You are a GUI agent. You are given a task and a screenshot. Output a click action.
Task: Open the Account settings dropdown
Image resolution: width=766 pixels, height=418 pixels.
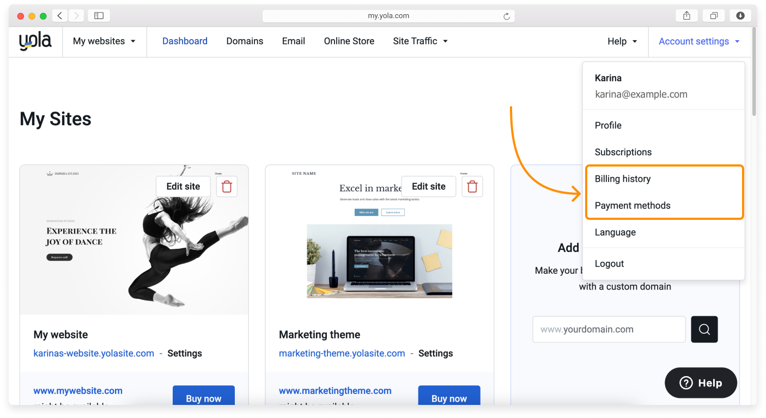click(x=699, y=41)
